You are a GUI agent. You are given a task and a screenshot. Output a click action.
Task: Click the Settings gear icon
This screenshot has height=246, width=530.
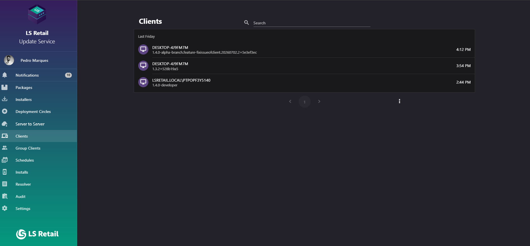pos(5,208)
